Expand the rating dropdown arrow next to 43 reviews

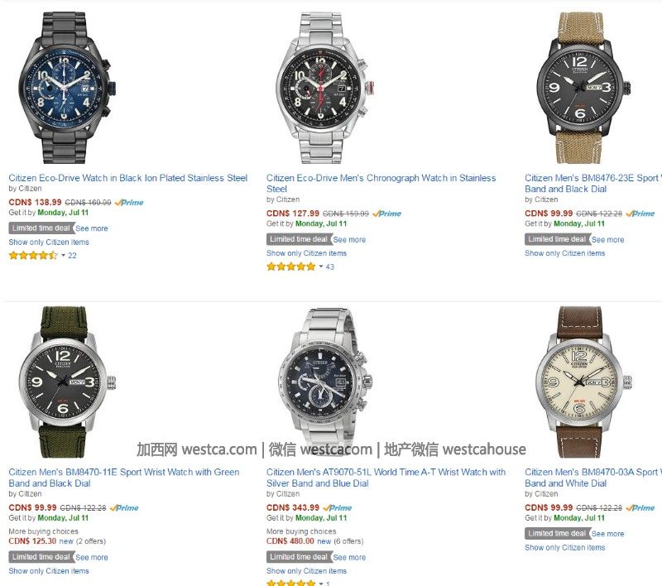point(321,267)
